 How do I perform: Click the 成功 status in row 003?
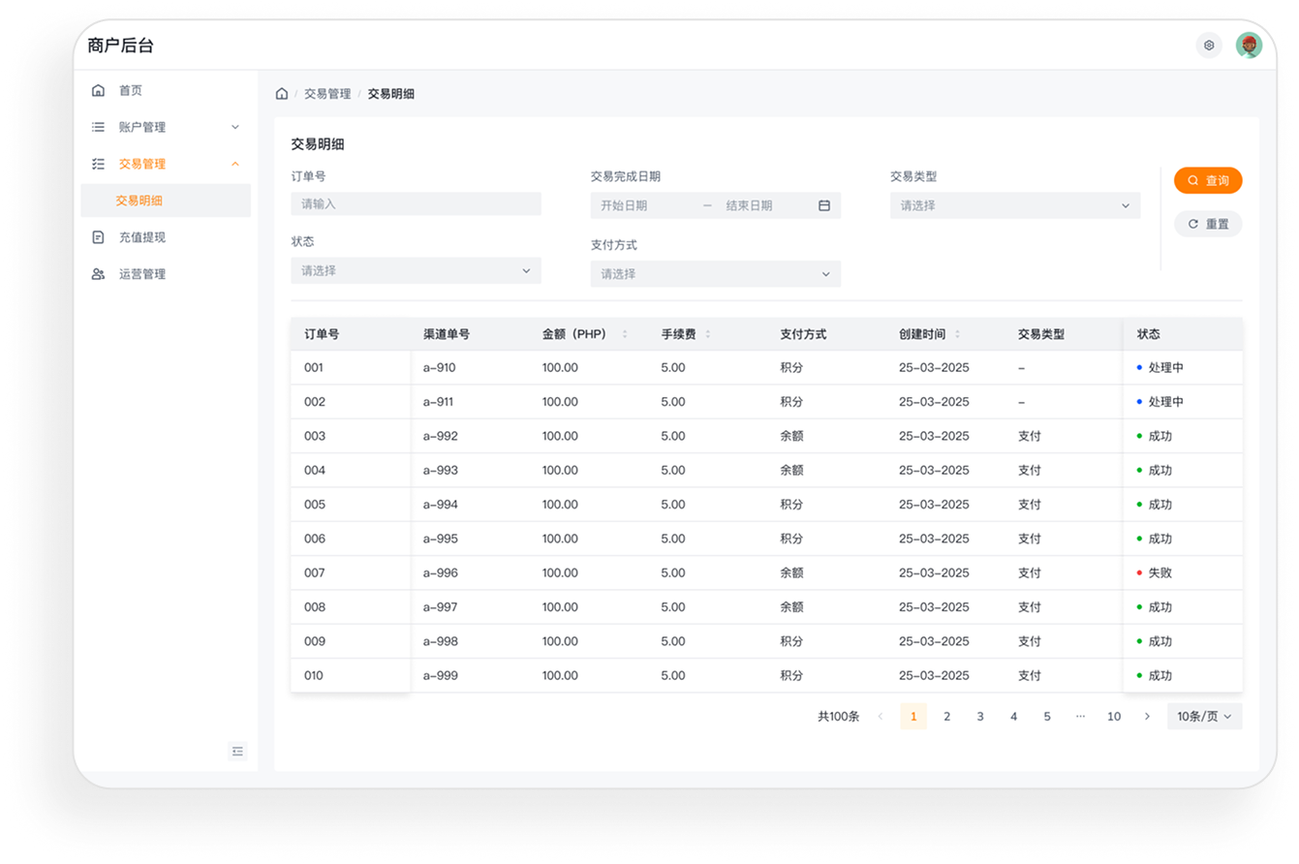(1155, 436)
